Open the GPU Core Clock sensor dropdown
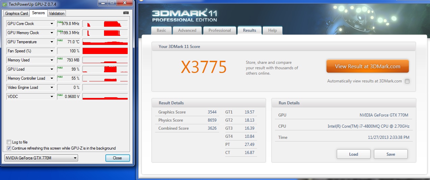 (52, 24)
